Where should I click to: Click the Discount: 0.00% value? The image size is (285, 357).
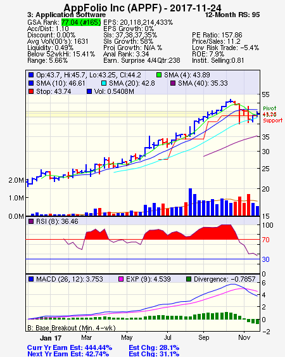[51, 35]
